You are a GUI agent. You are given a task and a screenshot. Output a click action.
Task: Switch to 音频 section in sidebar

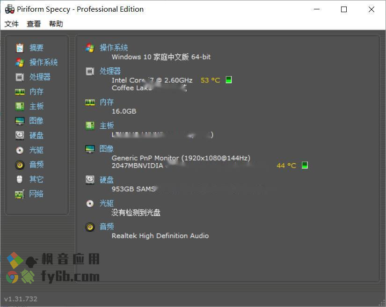36,165
